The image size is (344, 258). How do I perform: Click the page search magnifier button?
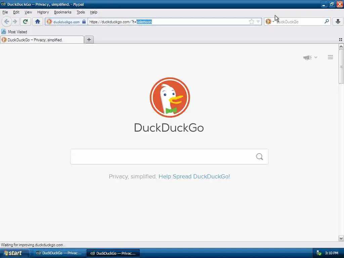[x=260, y=157]
